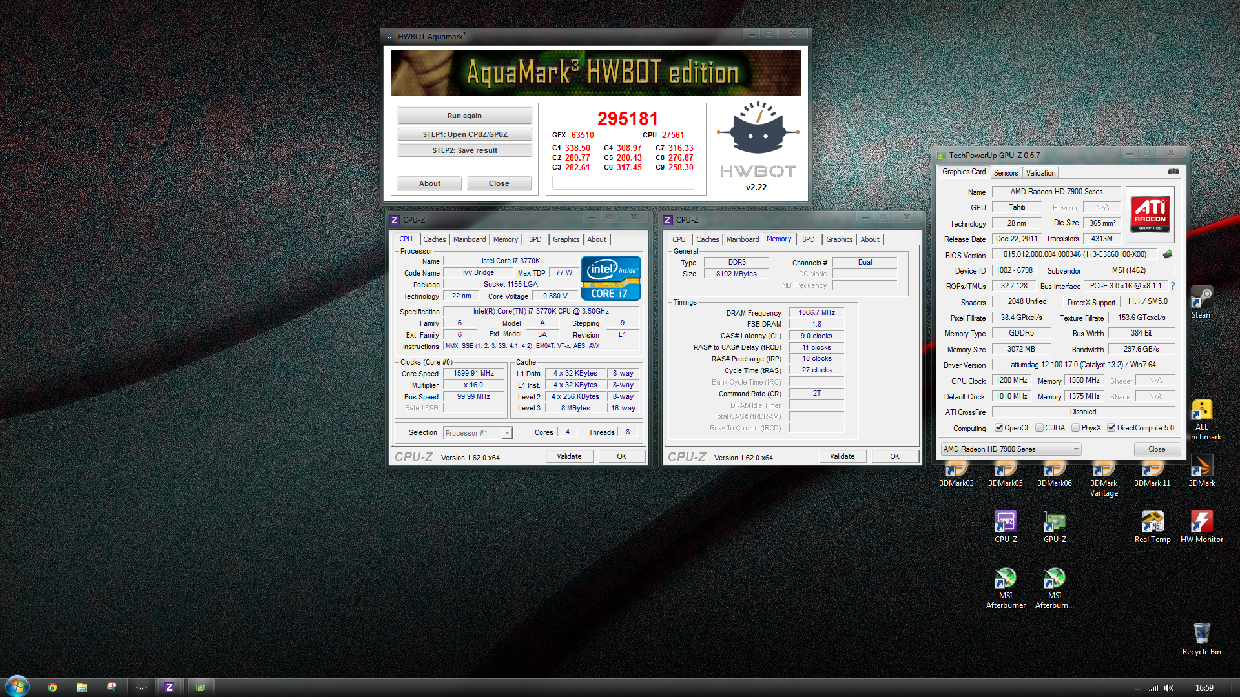Viewport: 1240px width, 697px height.
Task: Click the Intel Core i7 3770K name field
Action: (510, 261)
